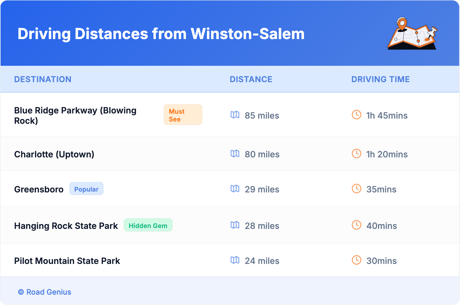The width and height of the screenshot is (460, 305).
Task: Open the Road Genius copyright link
Action: tap(45, 292)
